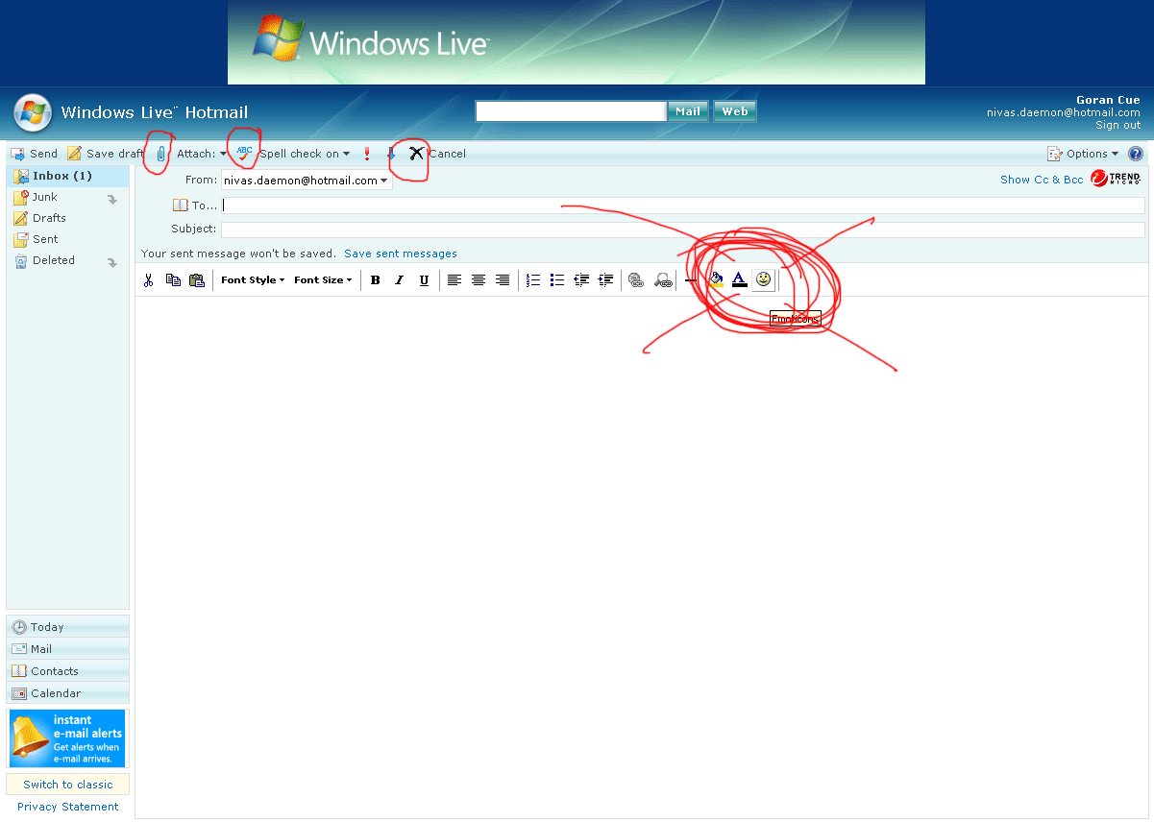Open the Options dropdown menu
Viewport: 1154px width, 822px height.
coord(1083,154)
